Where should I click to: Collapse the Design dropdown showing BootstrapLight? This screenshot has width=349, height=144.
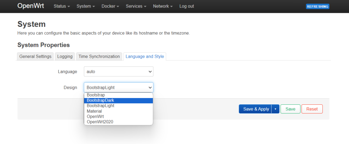pyautogui.click(x=119, y=87)
